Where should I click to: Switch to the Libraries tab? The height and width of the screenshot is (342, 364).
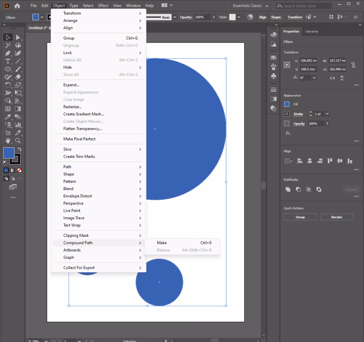[312, 31]
